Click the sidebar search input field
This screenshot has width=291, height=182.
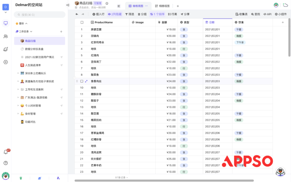pyautogui.click(x=40, y=15)
